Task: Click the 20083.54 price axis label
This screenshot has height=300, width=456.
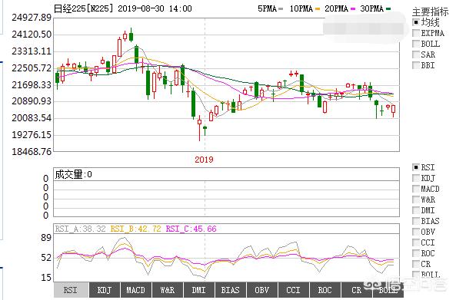Action: point(32,118)
